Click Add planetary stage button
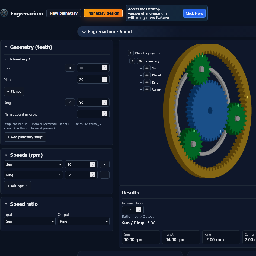Screen dimensions: 256x256 pos(25,137)
